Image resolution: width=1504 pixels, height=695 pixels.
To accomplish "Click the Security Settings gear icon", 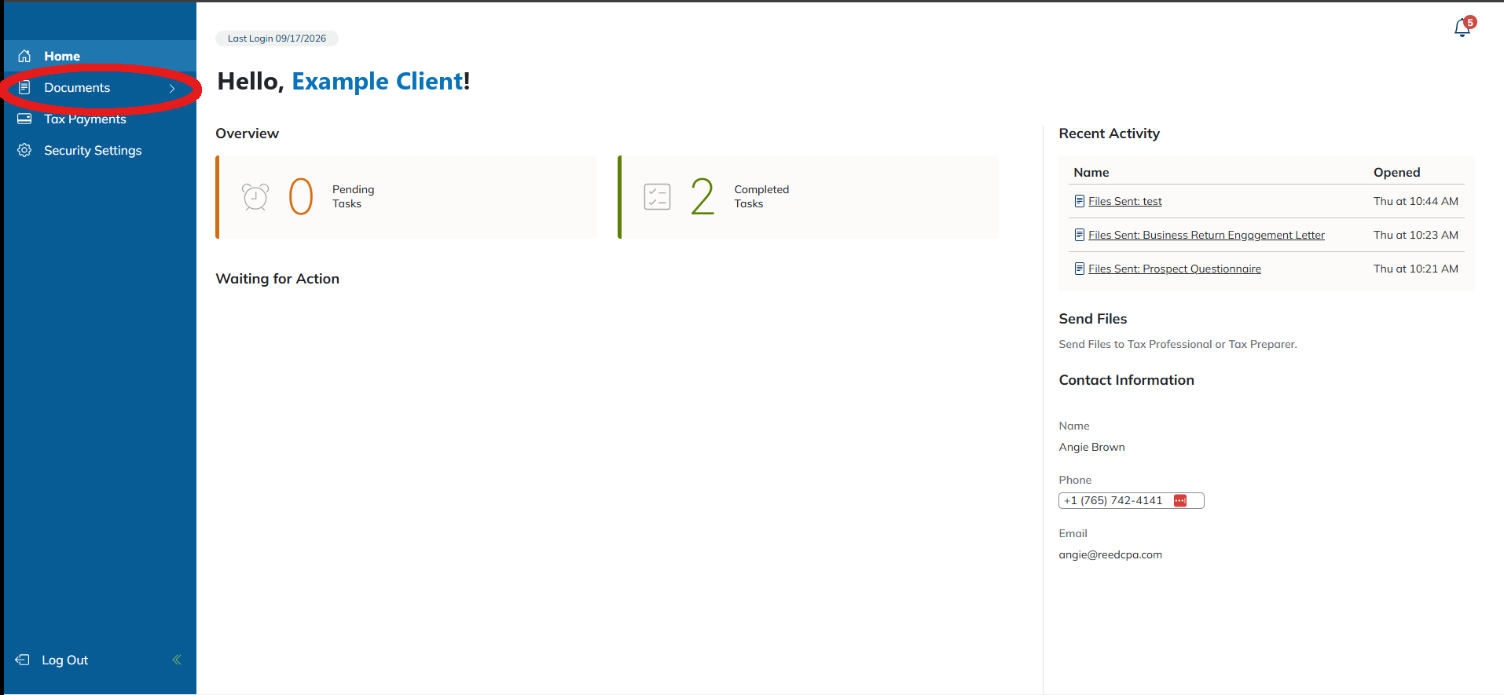I will [24, 150].
